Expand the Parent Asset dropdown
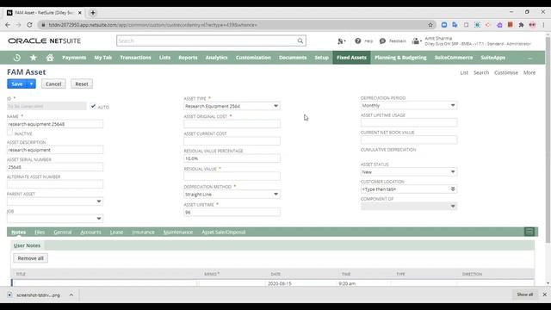Viewport: 551px width, 310px height. pos(99,201)
